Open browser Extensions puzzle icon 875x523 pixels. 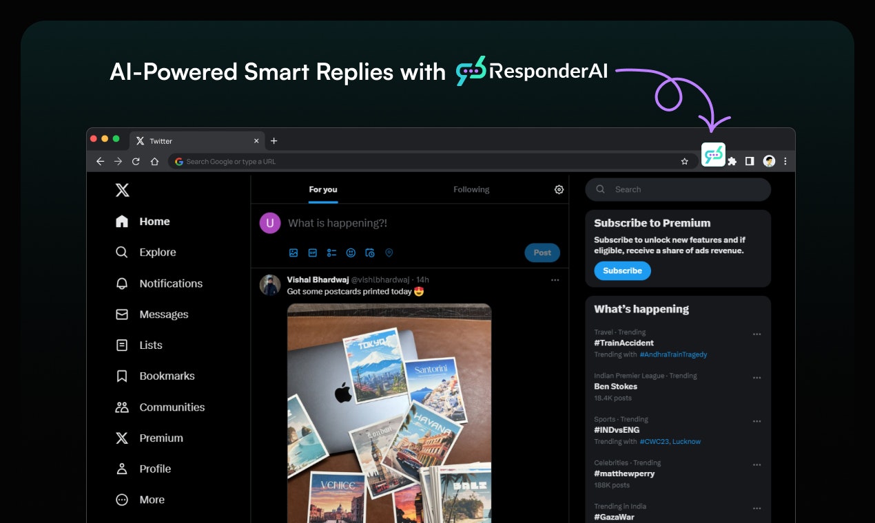click(x=732, y=161)
